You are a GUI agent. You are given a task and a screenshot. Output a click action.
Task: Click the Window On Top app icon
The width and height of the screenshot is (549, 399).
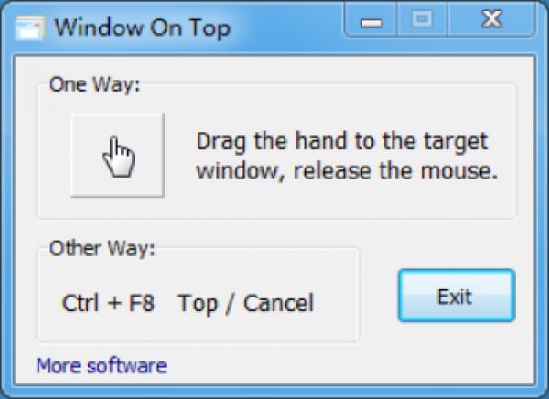pyautogui.click(x=30, y=27)
